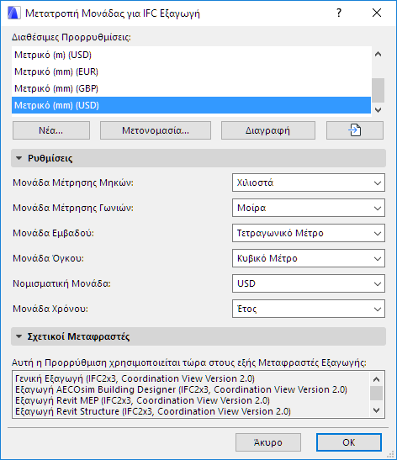Open the Μονάδα Μέτρησης Μηκών dropdown
This screenshot has height=460, width=397.
309,182
